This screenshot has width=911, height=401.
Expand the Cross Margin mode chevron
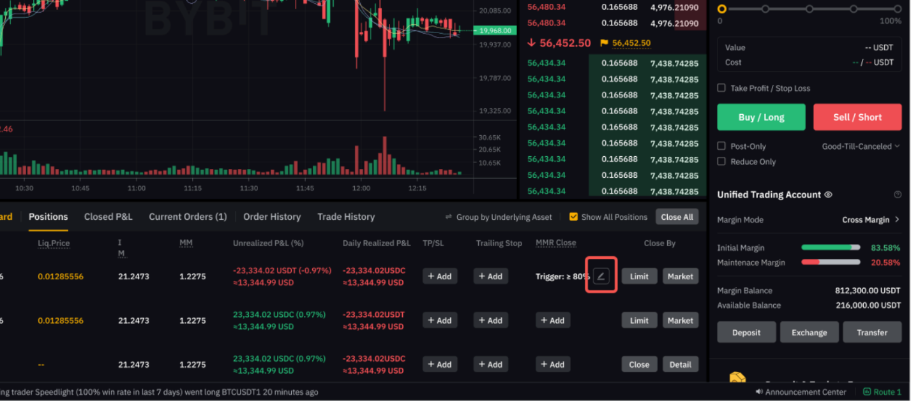tap(897, 219)
